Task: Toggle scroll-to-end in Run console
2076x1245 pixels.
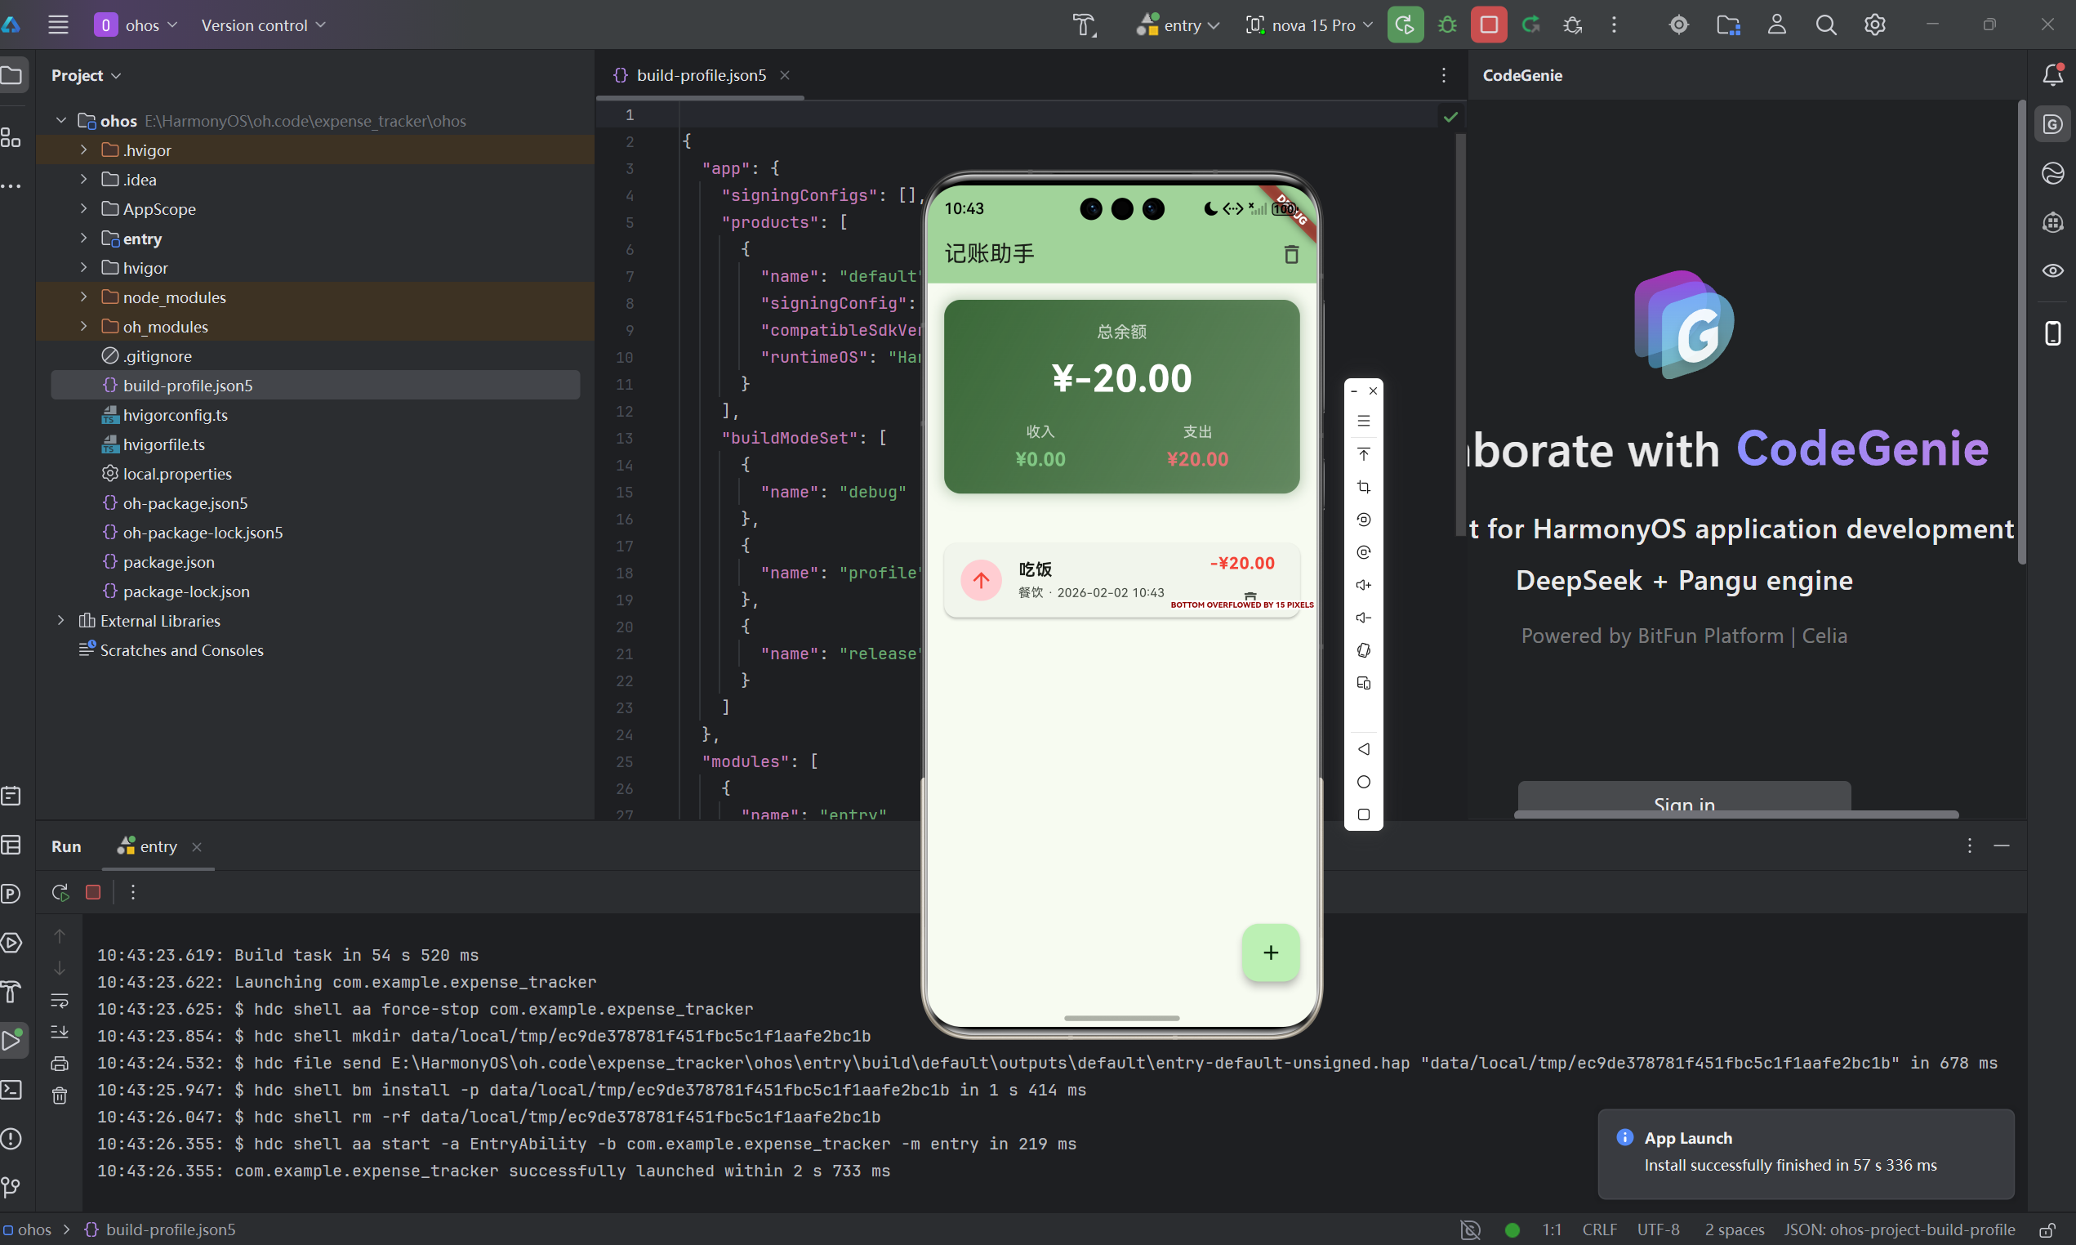Action: click(60, 1032)
